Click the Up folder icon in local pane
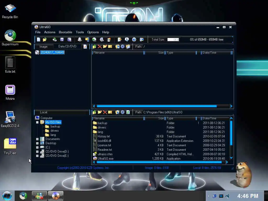Image resolution: width=268 pixels, height=201 pixels. [x=94, y=112]
